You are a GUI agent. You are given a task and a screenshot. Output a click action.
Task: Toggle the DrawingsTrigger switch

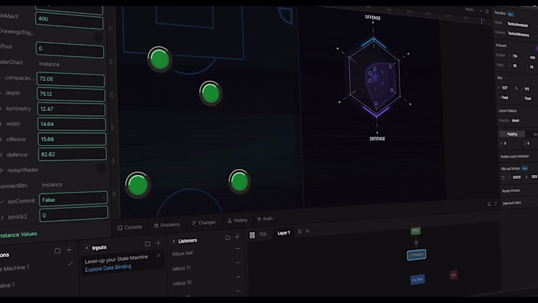point(98,37)
